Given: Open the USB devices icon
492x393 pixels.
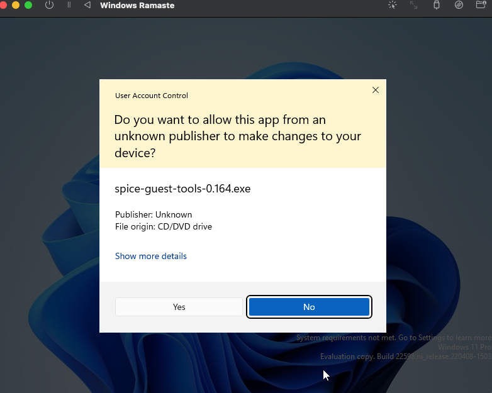Looking at the screenshot, I should (x=437, y=5).
